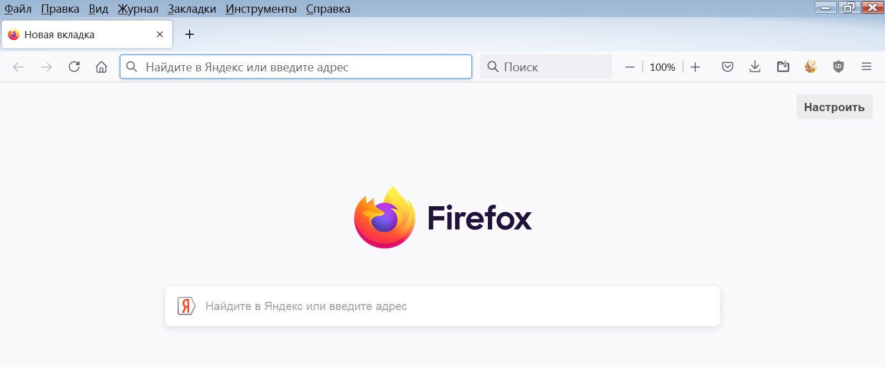Zoom in with the plus button

click(x=695, y=67)
